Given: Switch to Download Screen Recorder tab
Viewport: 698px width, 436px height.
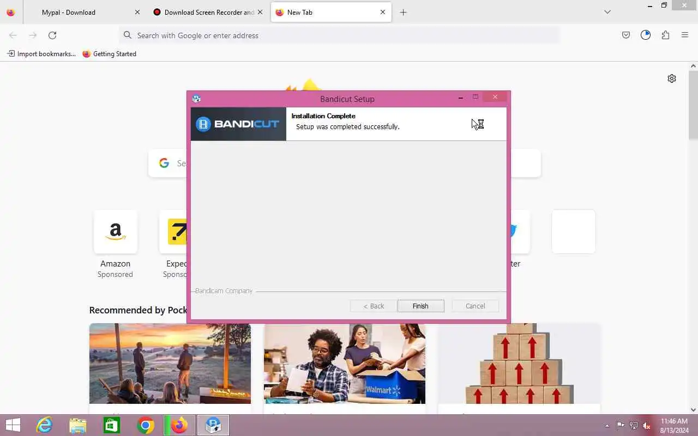Looking at the screenshot, I should tap(208, 12).
